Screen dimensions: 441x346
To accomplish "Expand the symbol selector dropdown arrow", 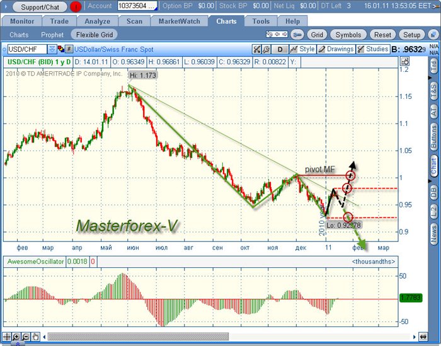I will tap(52, 49).
